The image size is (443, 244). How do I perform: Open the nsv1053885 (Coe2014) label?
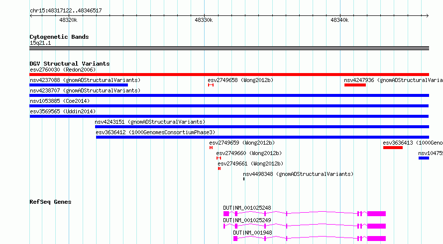60,101
